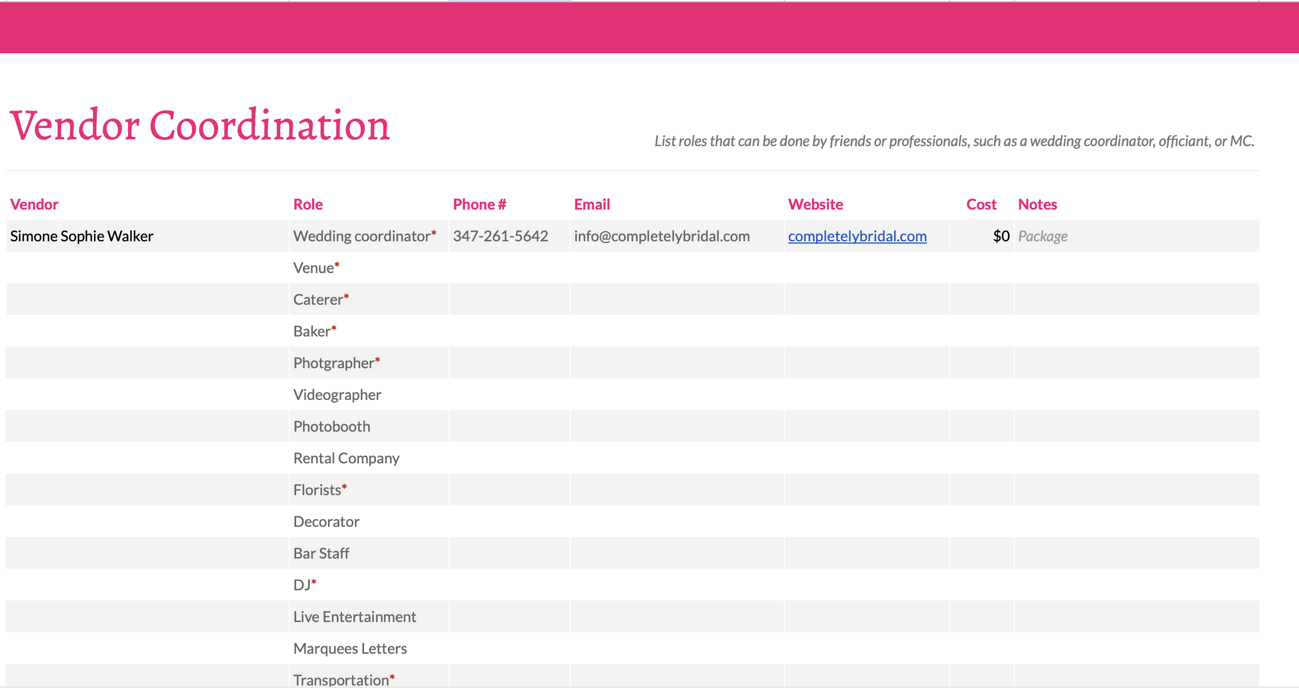1299x690 pixels.
Task: Open the completelybridal.com website link
Action: (857, 236)
